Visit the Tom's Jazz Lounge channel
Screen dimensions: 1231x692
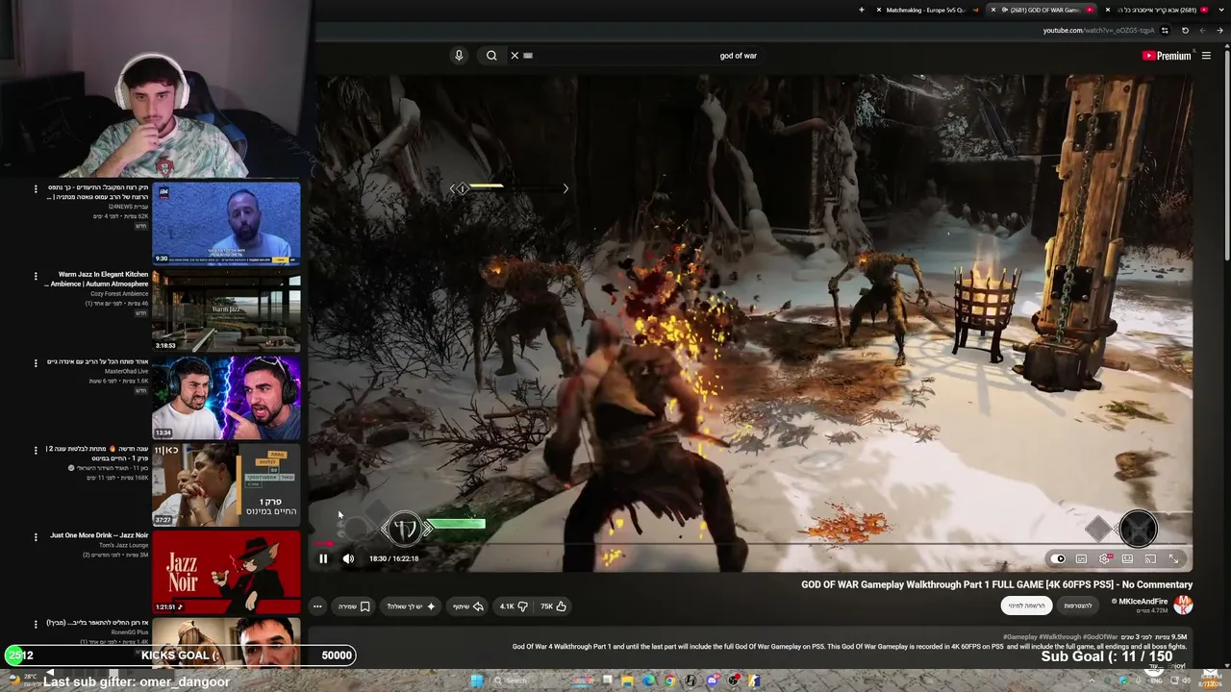pyautogui.click(x=124, y=545)
